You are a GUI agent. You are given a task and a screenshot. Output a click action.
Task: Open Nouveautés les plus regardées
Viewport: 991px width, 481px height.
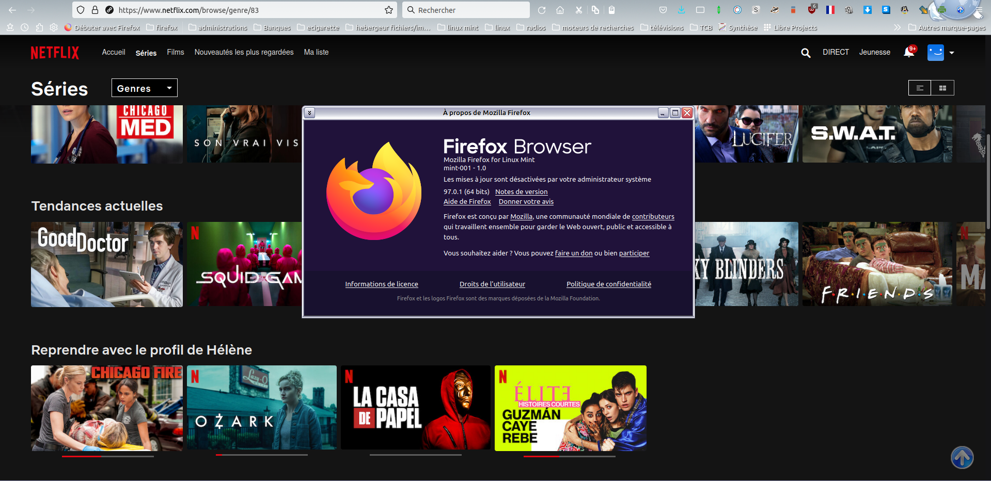[x=244, y=52]
